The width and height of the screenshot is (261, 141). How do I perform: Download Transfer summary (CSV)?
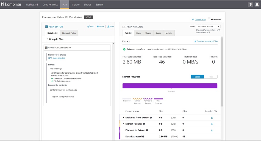(206, 41)
